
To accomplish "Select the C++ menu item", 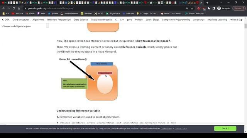I will click(x=122, y=20).
